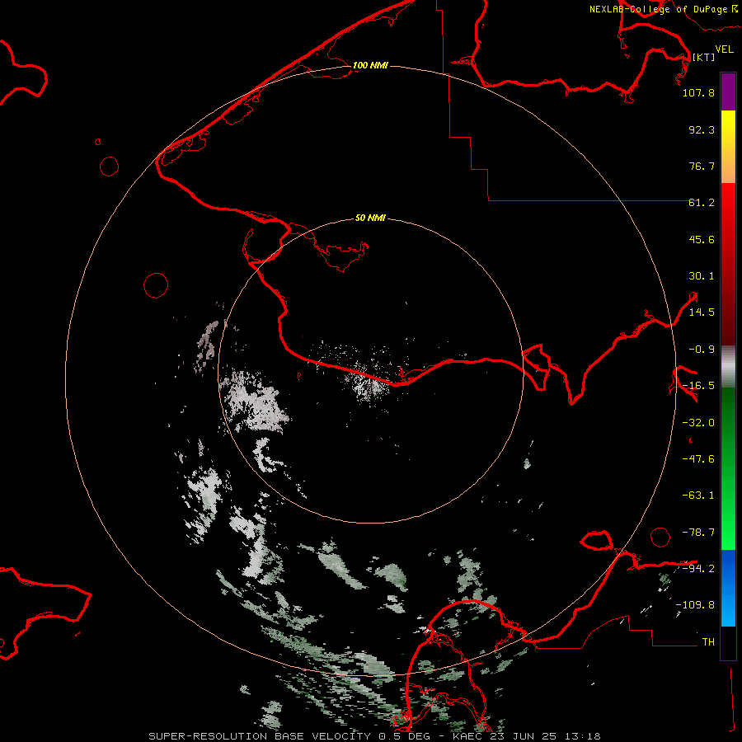Click the TH legend label
The image size is (742, 742).
click(708, 642)
